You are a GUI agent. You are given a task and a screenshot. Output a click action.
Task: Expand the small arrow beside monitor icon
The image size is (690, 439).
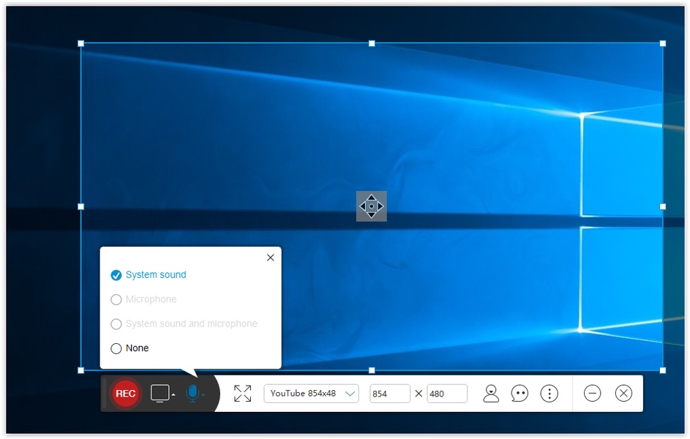pyautogui.click(x=173, y=395)
